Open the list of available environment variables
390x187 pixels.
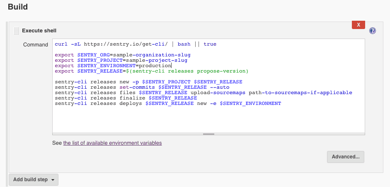(112, 143)
